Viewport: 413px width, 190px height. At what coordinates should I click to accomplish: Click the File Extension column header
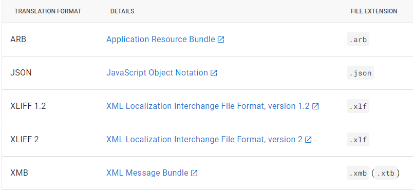click(374, 11)
